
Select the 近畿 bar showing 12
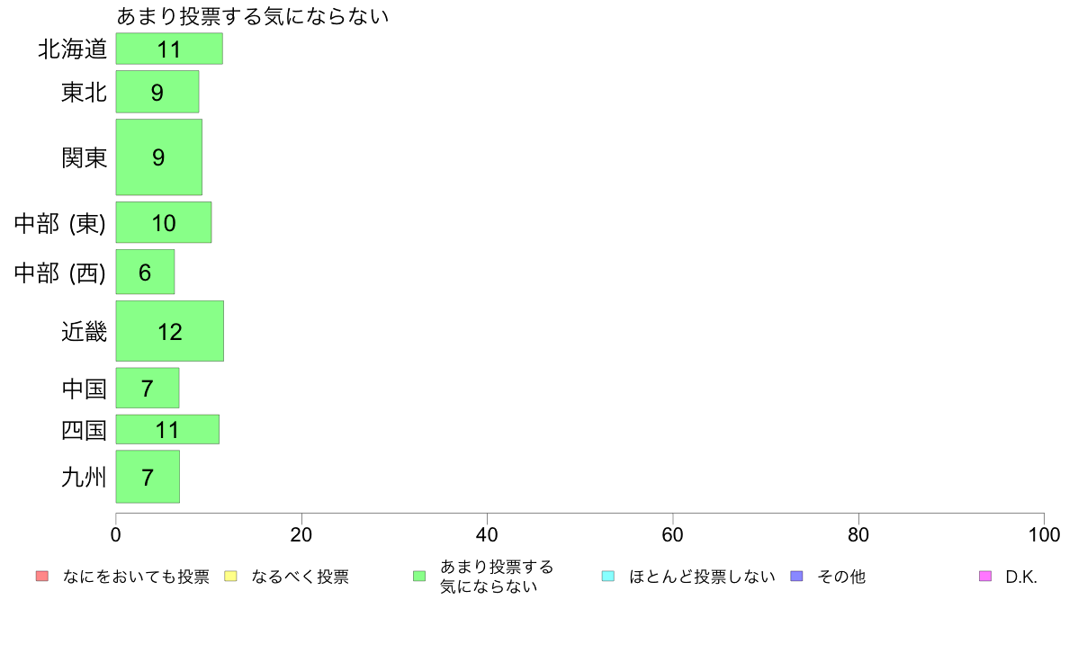click(170, 331)
